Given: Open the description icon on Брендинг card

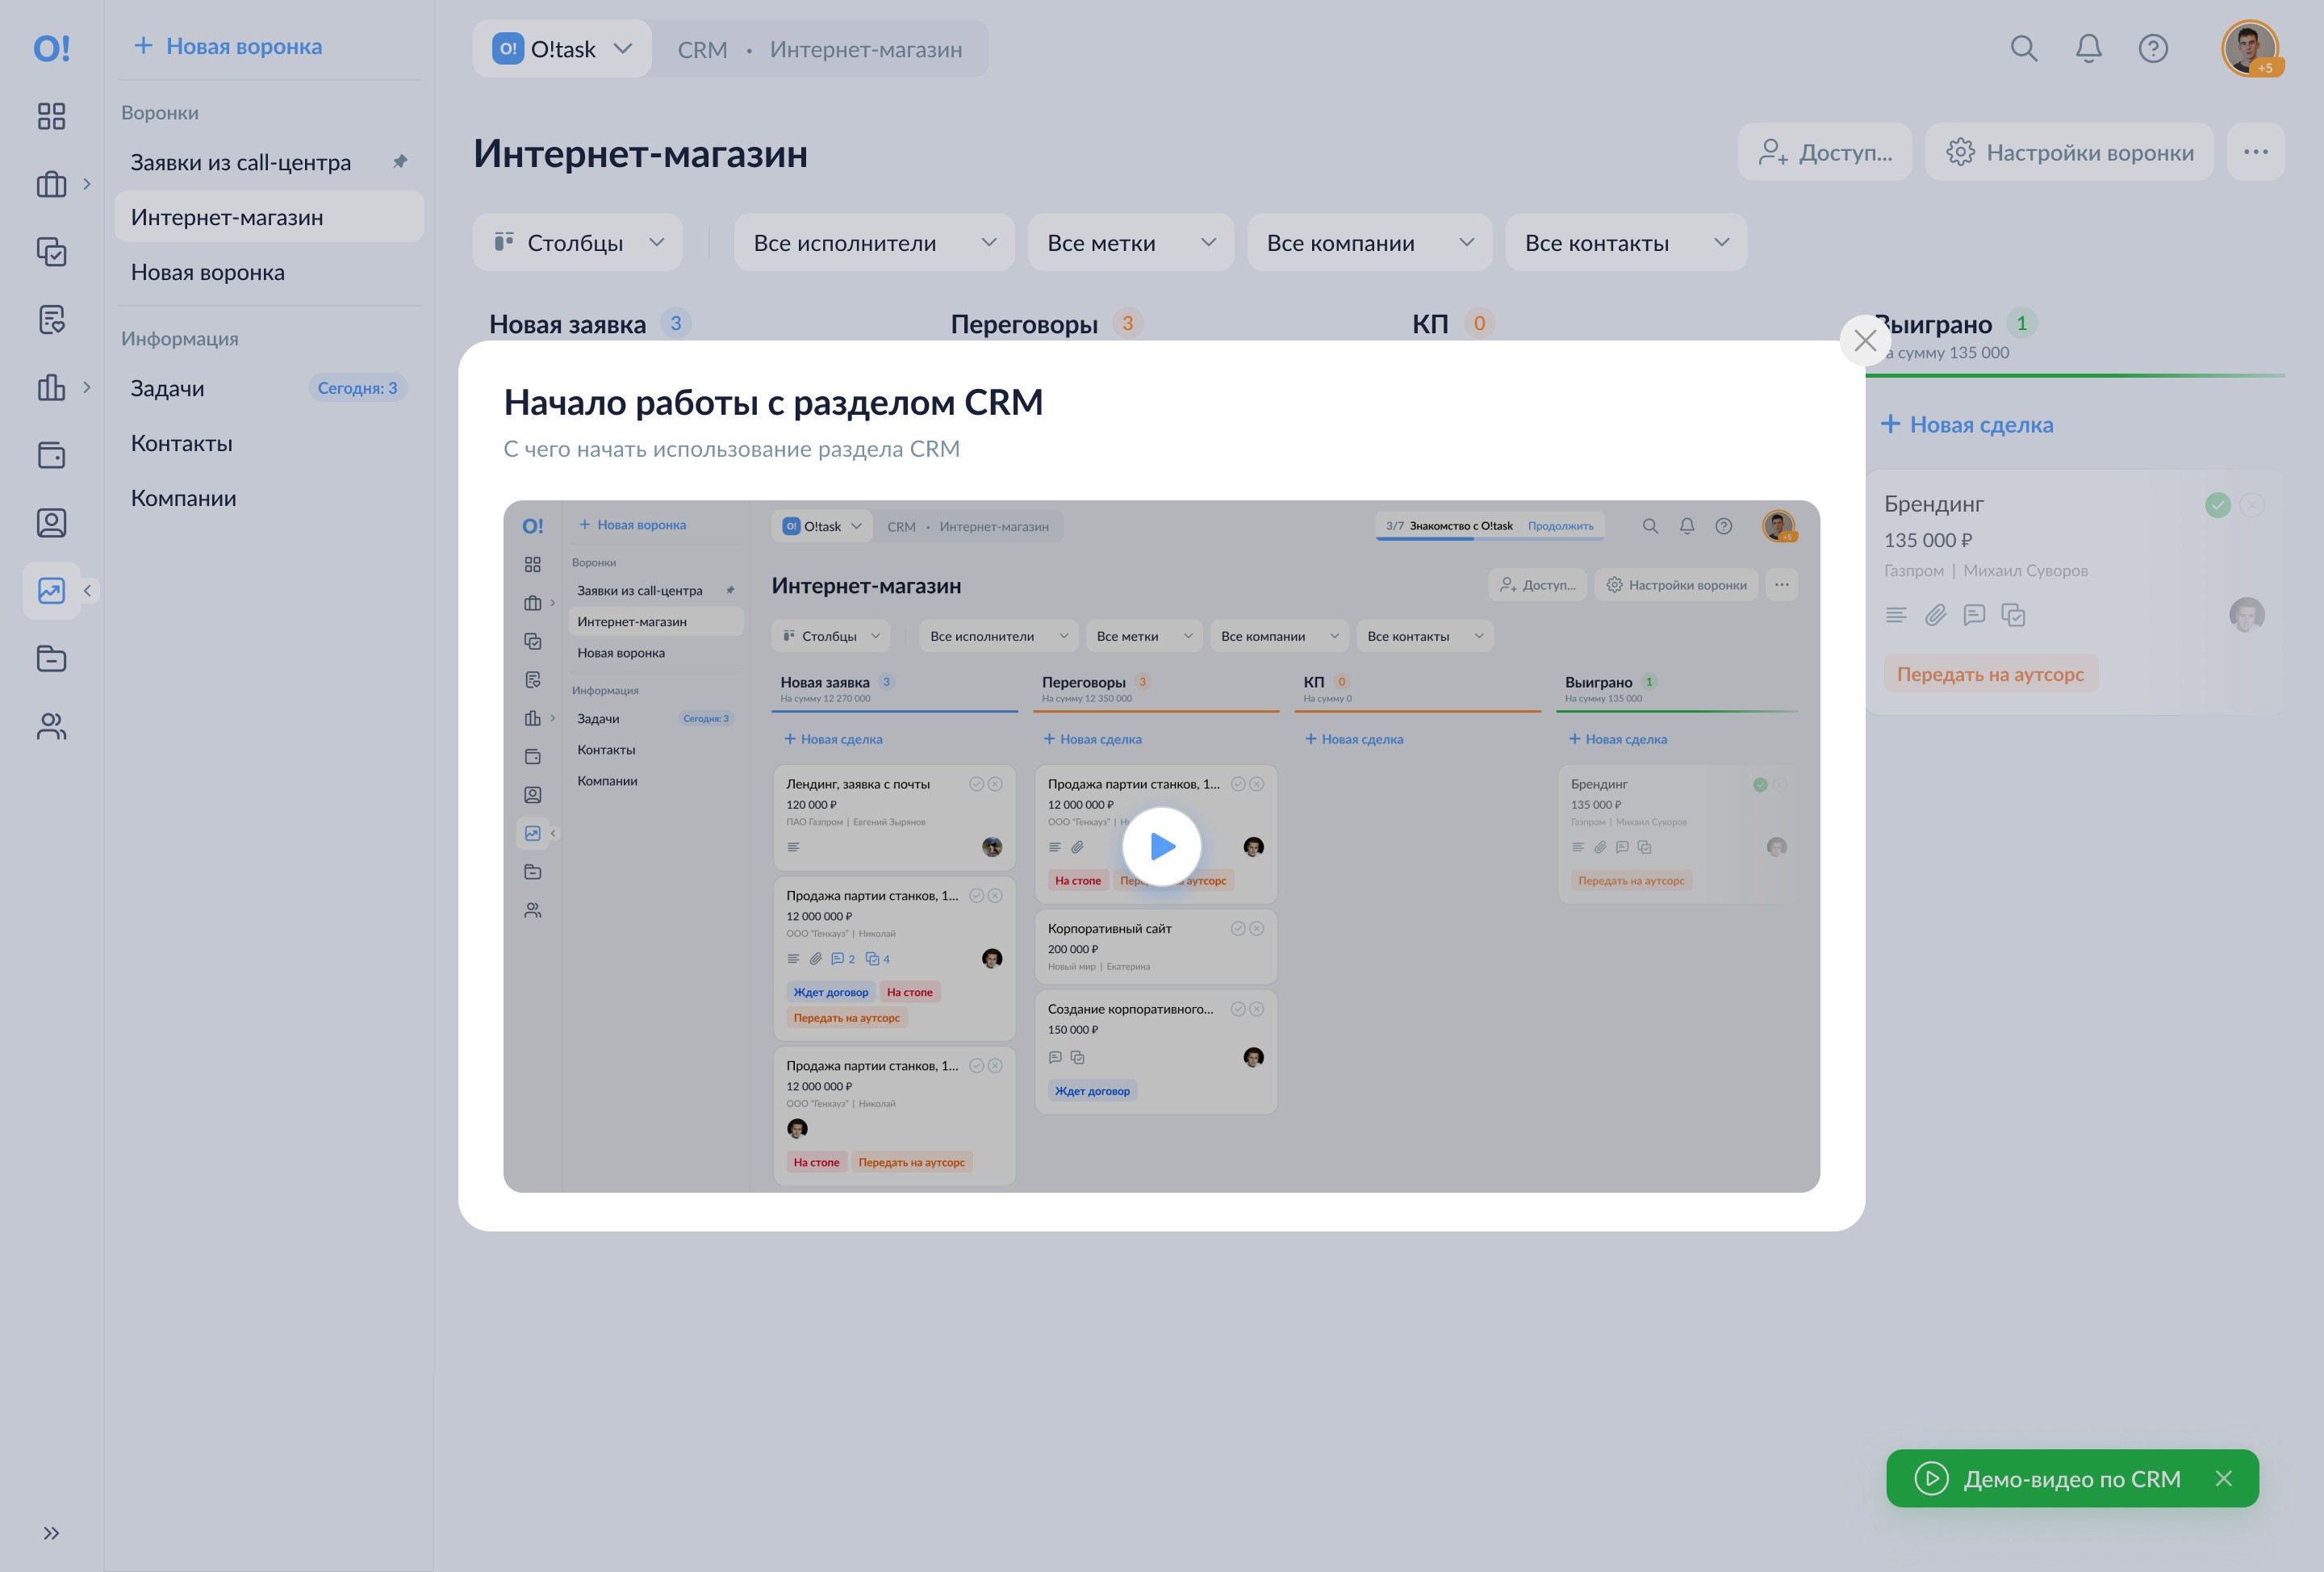Looking at the screenshot, I should click(x=1896, y=615).
